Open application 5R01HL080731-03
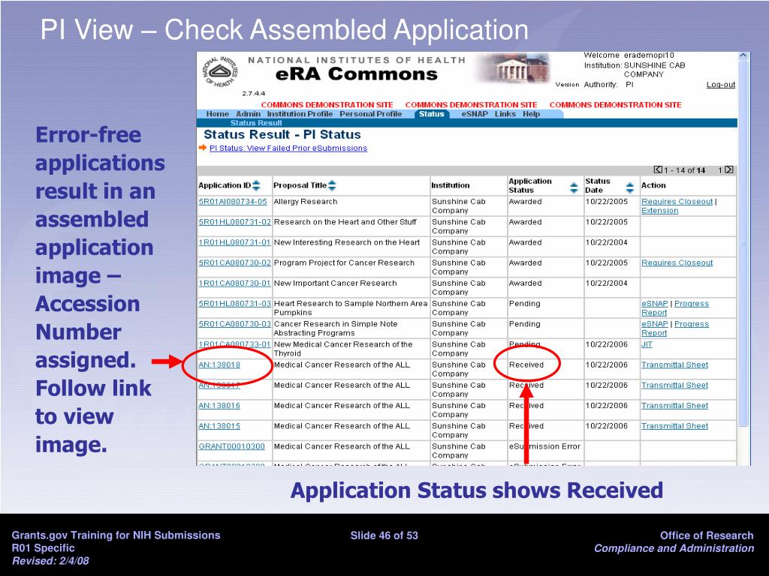This screenshot has height=576, width=769. click(234, 304)
